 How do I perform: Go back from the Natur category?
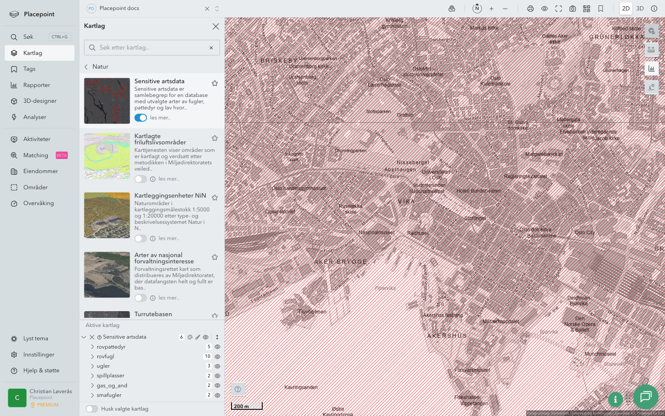point(86,67)
